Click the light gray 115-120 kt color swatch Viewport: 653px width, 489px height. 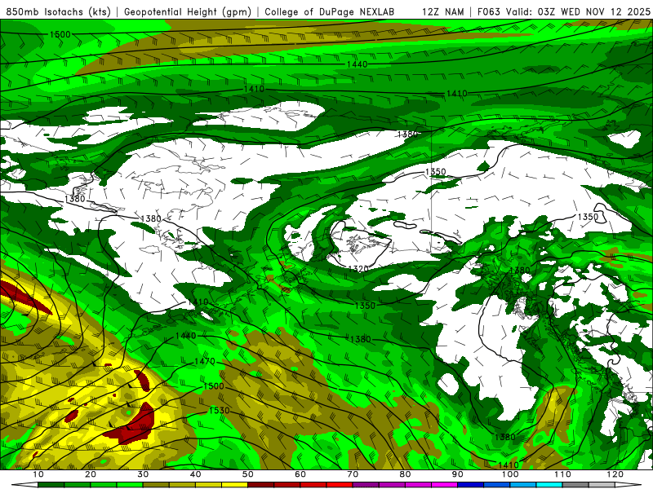point(602,485)
